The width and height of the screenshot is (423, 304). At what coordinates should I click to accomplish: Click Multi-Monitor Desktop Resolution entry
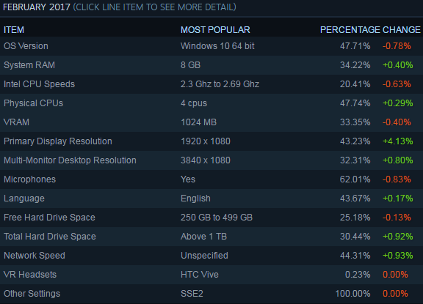click(211, 160)
